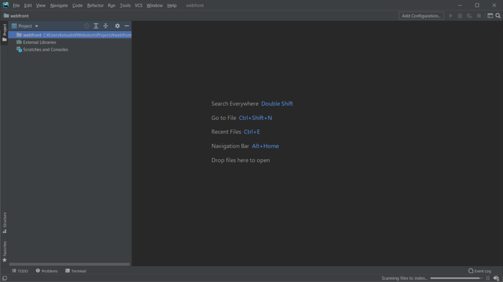
Task: Click webfront breadcrumb in navigation bar
Action: 16,16
